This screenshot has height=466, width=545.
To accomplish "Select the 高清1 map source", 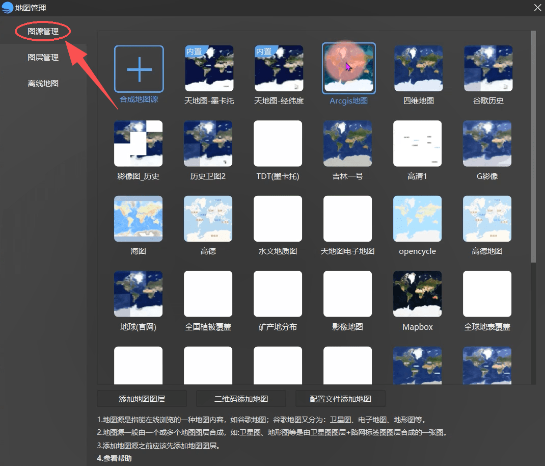I will click(418, 143).
